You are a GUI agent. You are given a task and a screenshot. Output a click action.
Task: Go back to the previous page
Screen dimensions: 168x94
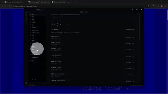point(2,6)
